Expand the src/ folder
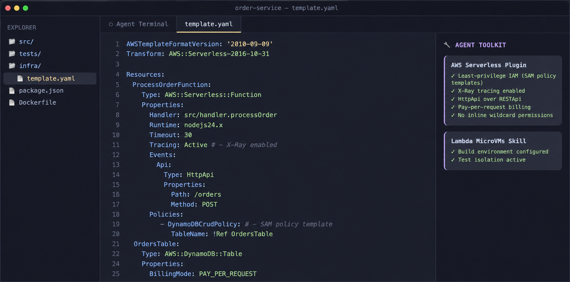Viewport: 570px width, 282px height. 50,42
